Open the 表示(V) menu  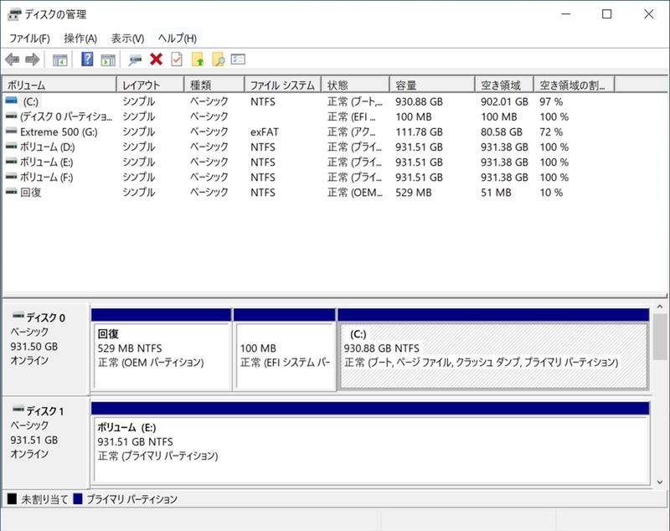(x=127, y=39)
